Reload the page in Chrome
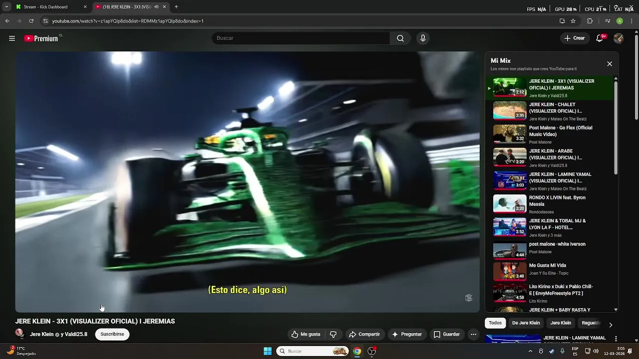Screen dimensions: 639x359 click(x=31, y=21)
